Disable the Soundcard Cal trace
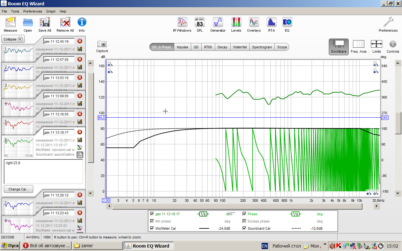This screenshot has height=251, width=402. (244, 228)
